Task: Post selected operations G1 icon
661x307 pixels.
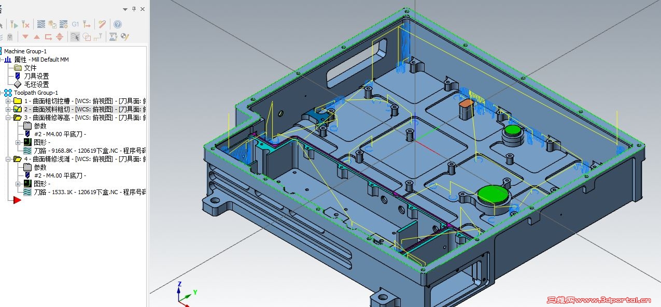Action: pyautogui.click(x=76, y=24)
